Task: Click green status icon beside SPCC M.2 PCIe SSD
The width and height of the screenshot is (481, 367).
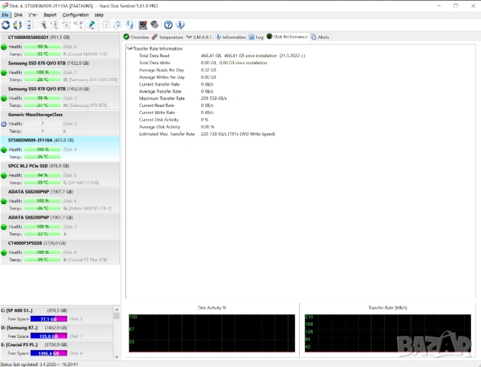Action: [5, 175]
